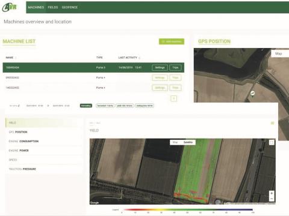The height and width of the screenshot is (216, 289).
Task: Zoom in on the yield map
Action: click(272, 193)
